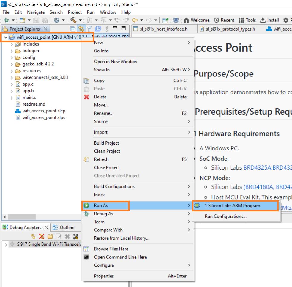Expand the gecko_sdk_4.2.2 folder
This screenshot has width=292, height=287.
pyautogui.click(x=12, y=64)
